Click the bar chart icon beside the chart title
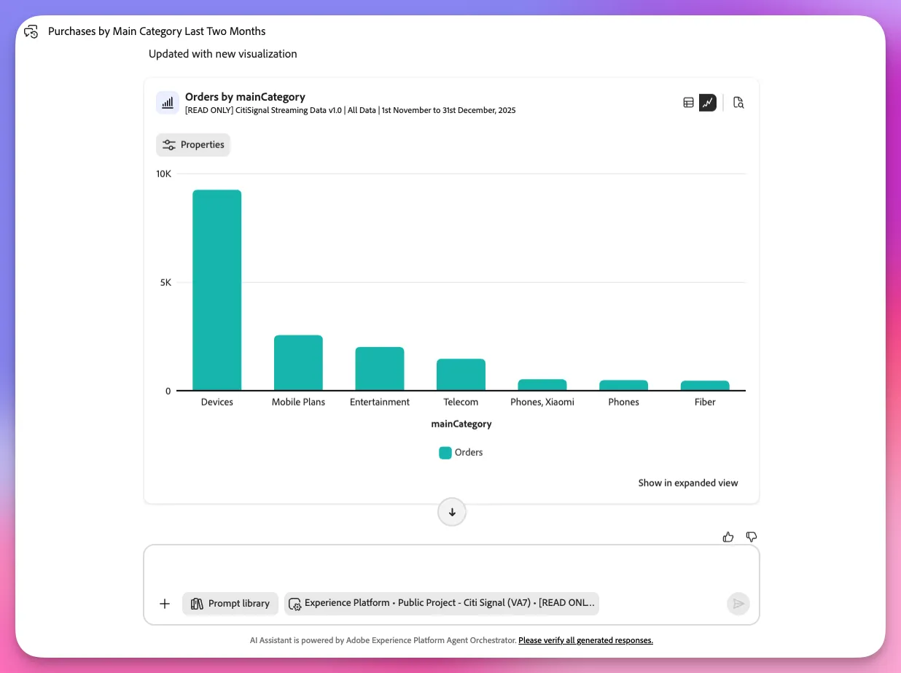The width and height of the screenshot is (901, 673). (x=168, y=103)
